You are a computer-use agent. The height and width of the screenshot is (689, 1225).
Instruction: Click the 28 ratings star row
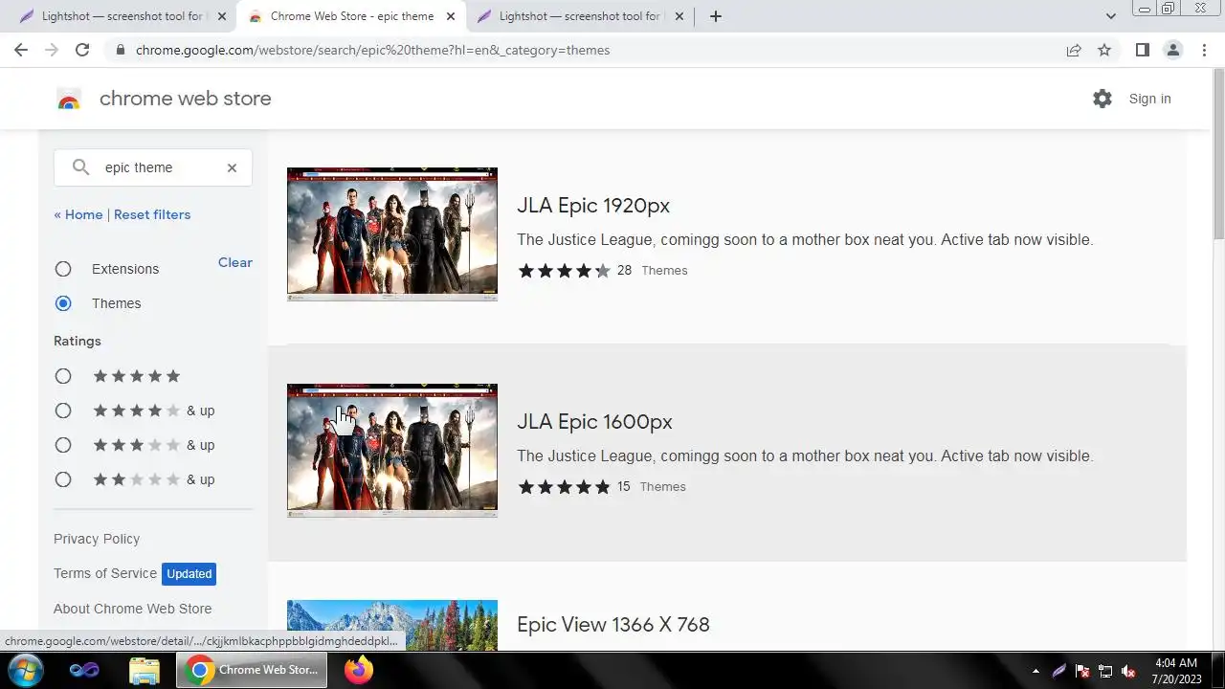point(564,271)
